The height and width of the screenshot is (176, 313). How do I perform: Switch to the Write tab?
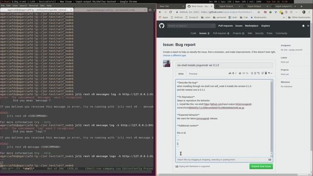(181, 74)
